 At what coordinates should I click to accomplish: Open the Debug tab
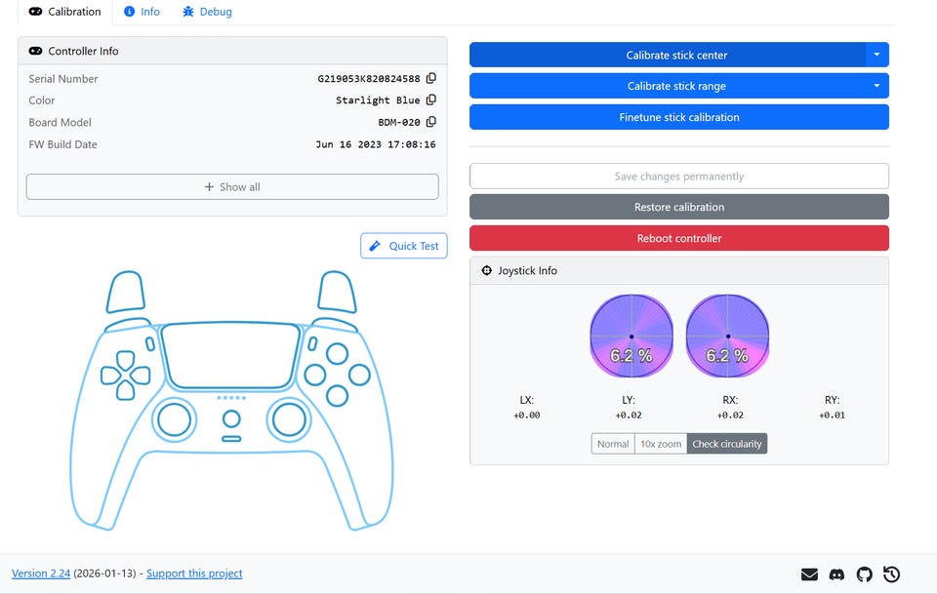tap(207, 12)
